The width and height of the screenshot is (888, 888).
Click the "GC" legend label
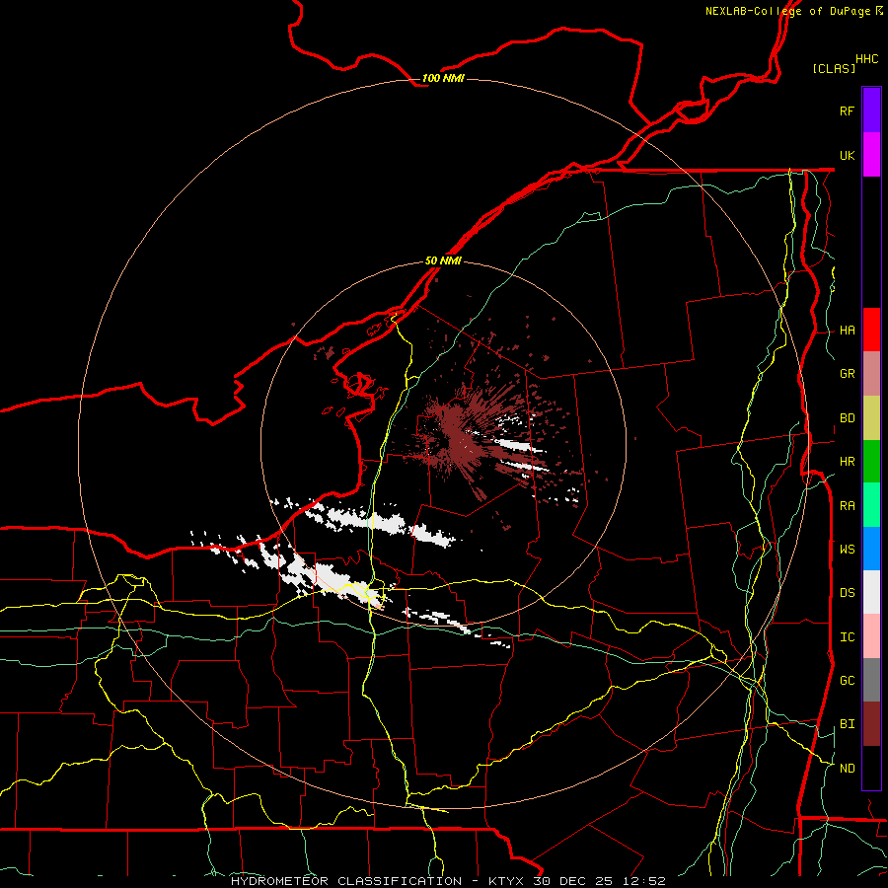847,681
